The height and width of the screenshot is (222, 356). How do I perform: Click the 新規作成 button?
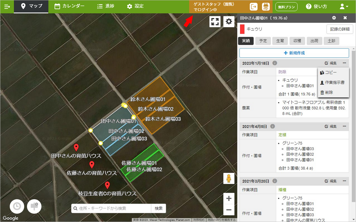click(294, 53)
